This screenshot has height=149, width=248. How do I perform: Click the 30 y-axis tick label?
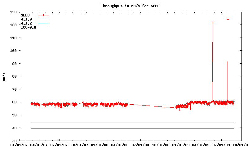point(14,141)
